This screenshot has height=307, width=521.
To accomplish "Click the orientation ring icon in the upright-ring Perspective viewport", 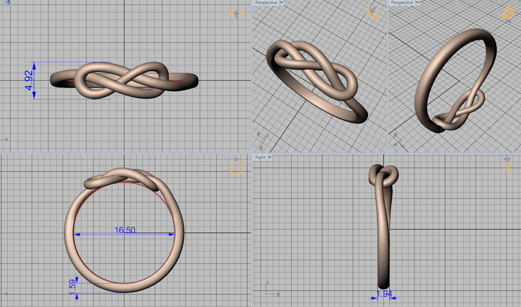I will click(508, 15).
